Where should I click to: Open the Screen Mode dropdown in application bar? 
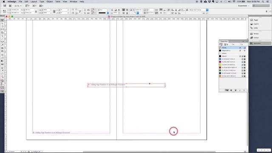tap(34, 6)
